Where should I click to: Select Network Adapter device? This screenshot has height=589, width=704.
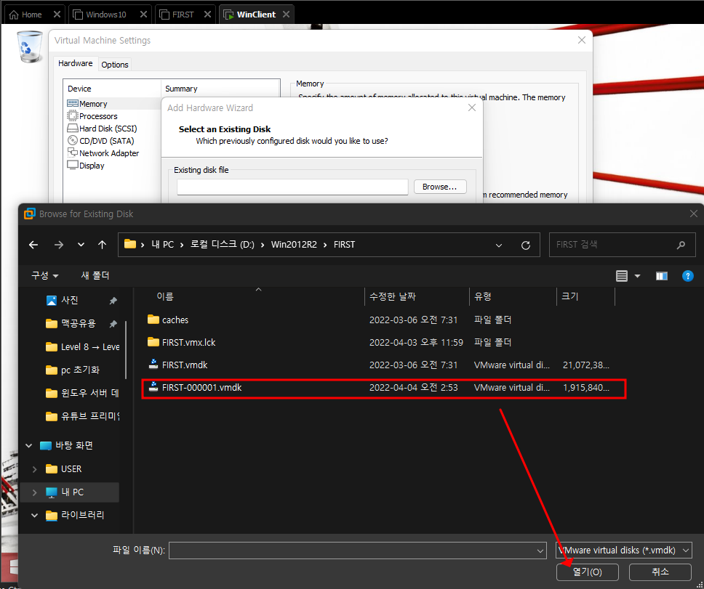pyautogui.click(x=103, y=153)
